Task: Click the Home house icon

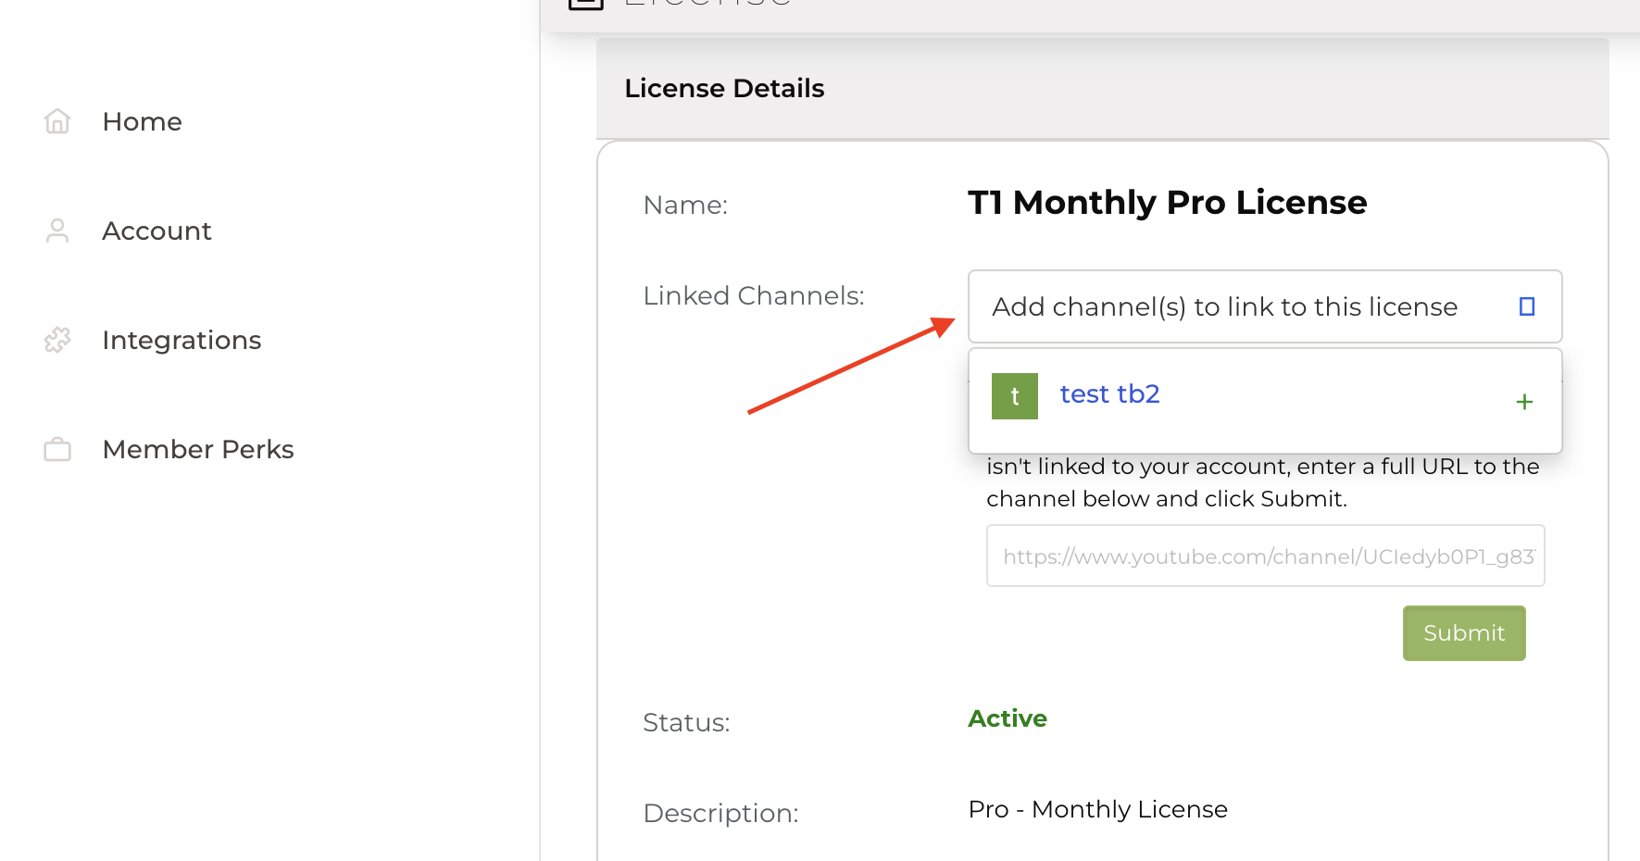Action: click(57, 121)
